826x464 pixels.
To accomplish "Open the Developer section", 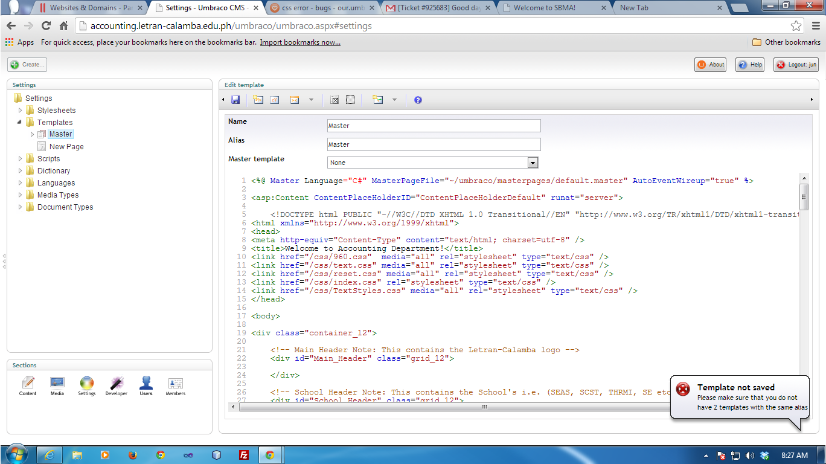I will point(117,386).
